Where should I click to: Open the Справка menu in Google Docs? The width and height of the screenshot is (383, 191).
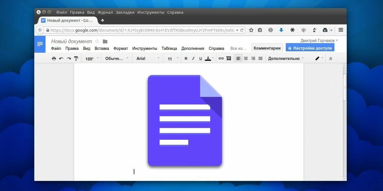[216, 48]
